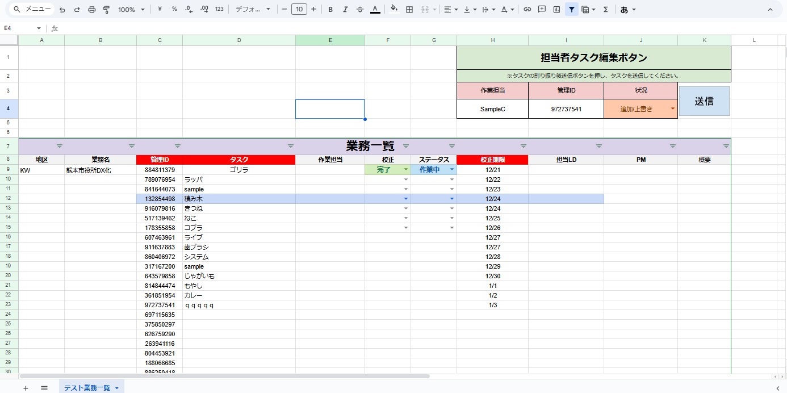Add a new sheet with plus button
The width and height of the screenshot is (787, 393).
click(x=26, y=388)
